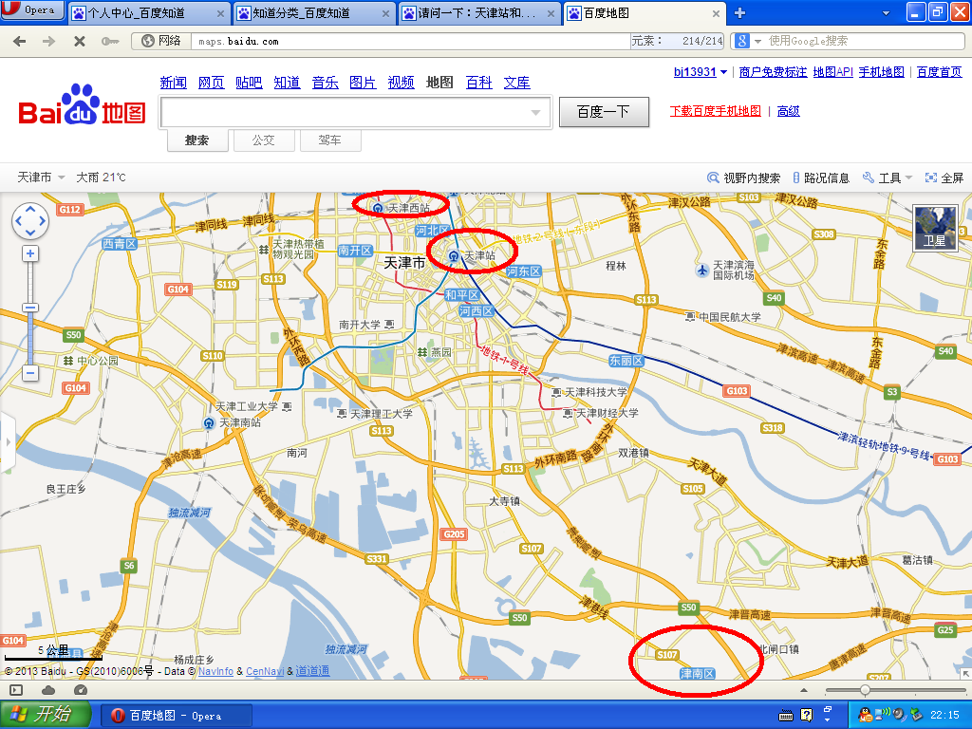
Task: Switch to 知道分类_百度知道 tab
Action: point(313,13)
